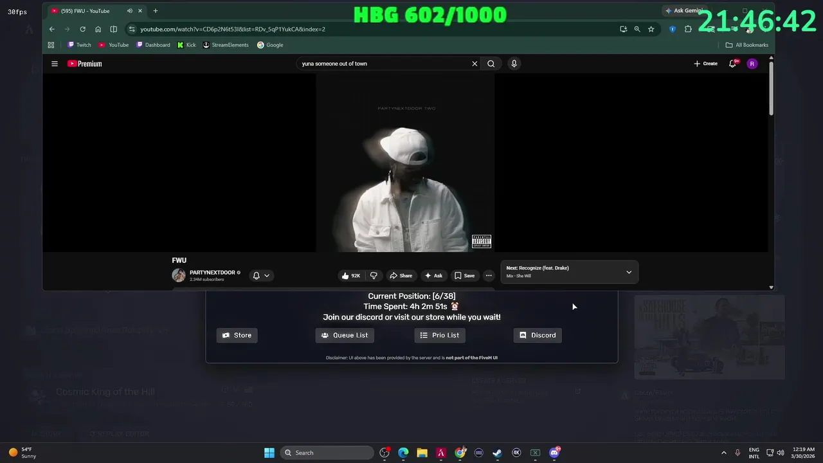Click the Ask Gemini button
The image size is (823, 463).
(x=683, y=11)
